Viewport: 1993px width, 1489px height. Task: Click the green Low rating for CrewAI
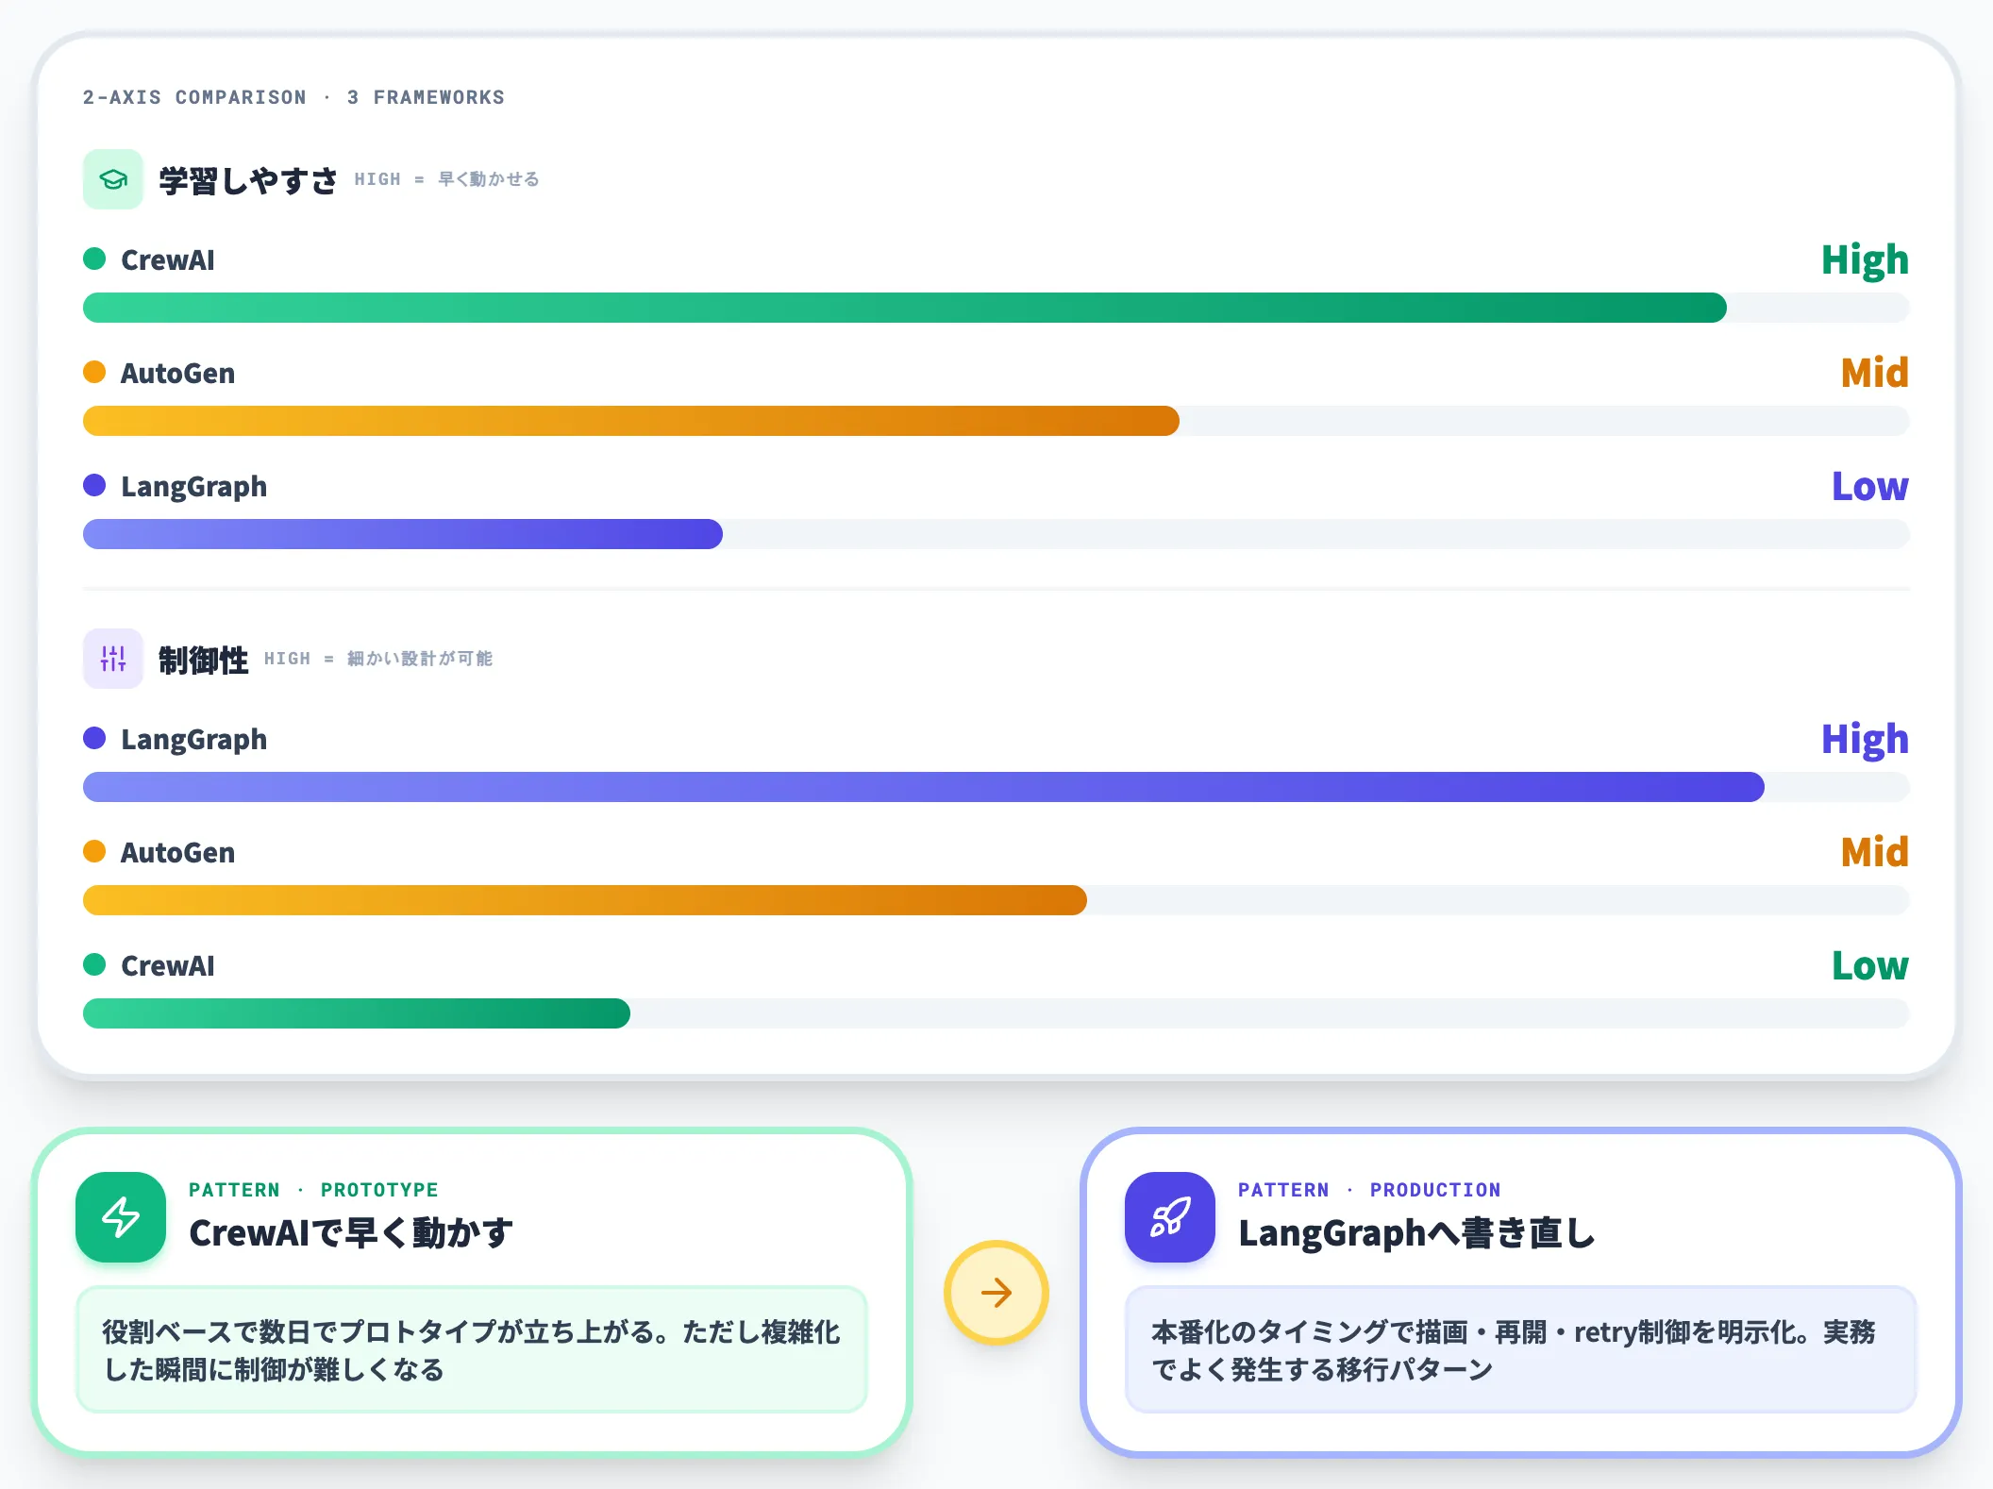pos(1870,965)
